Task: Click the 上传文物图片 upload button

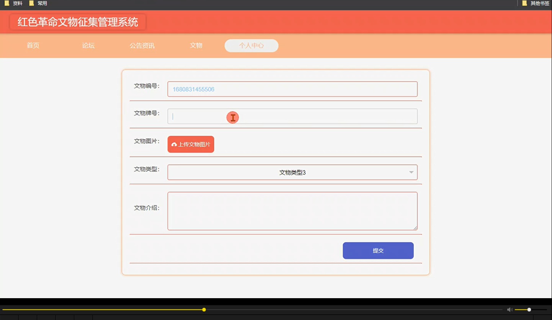Action: (190, 144)
